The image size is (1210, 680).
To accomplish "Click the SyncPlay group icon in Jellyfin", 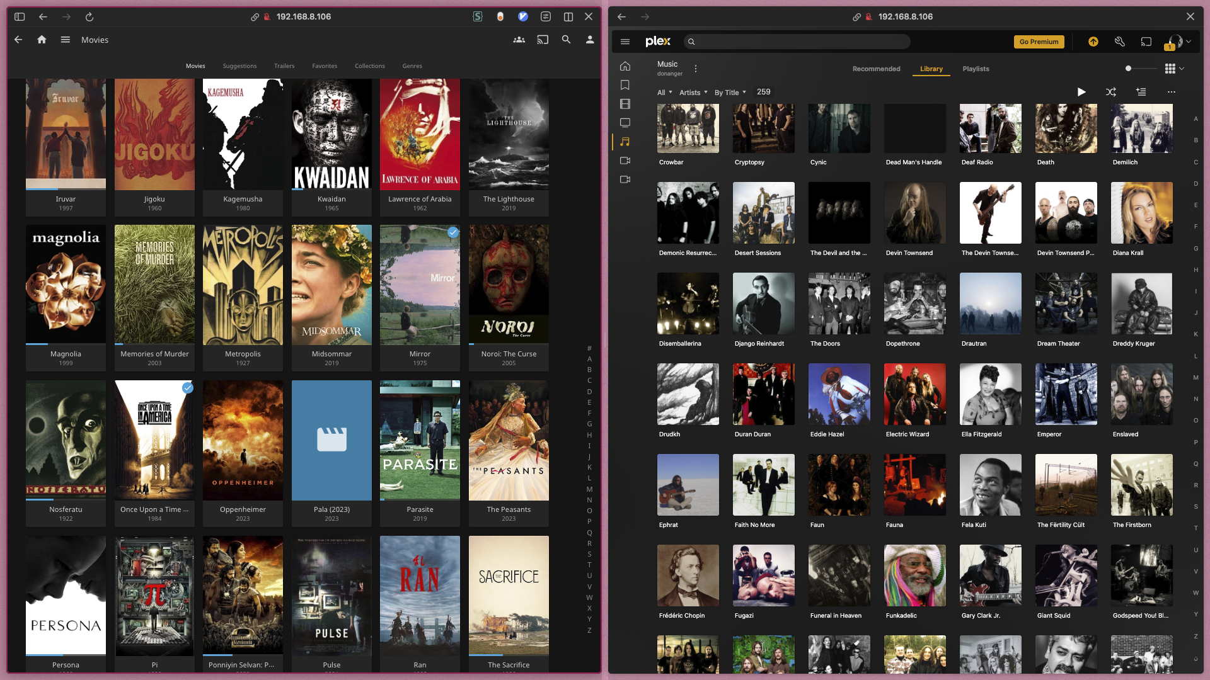I will coord(519,40).
